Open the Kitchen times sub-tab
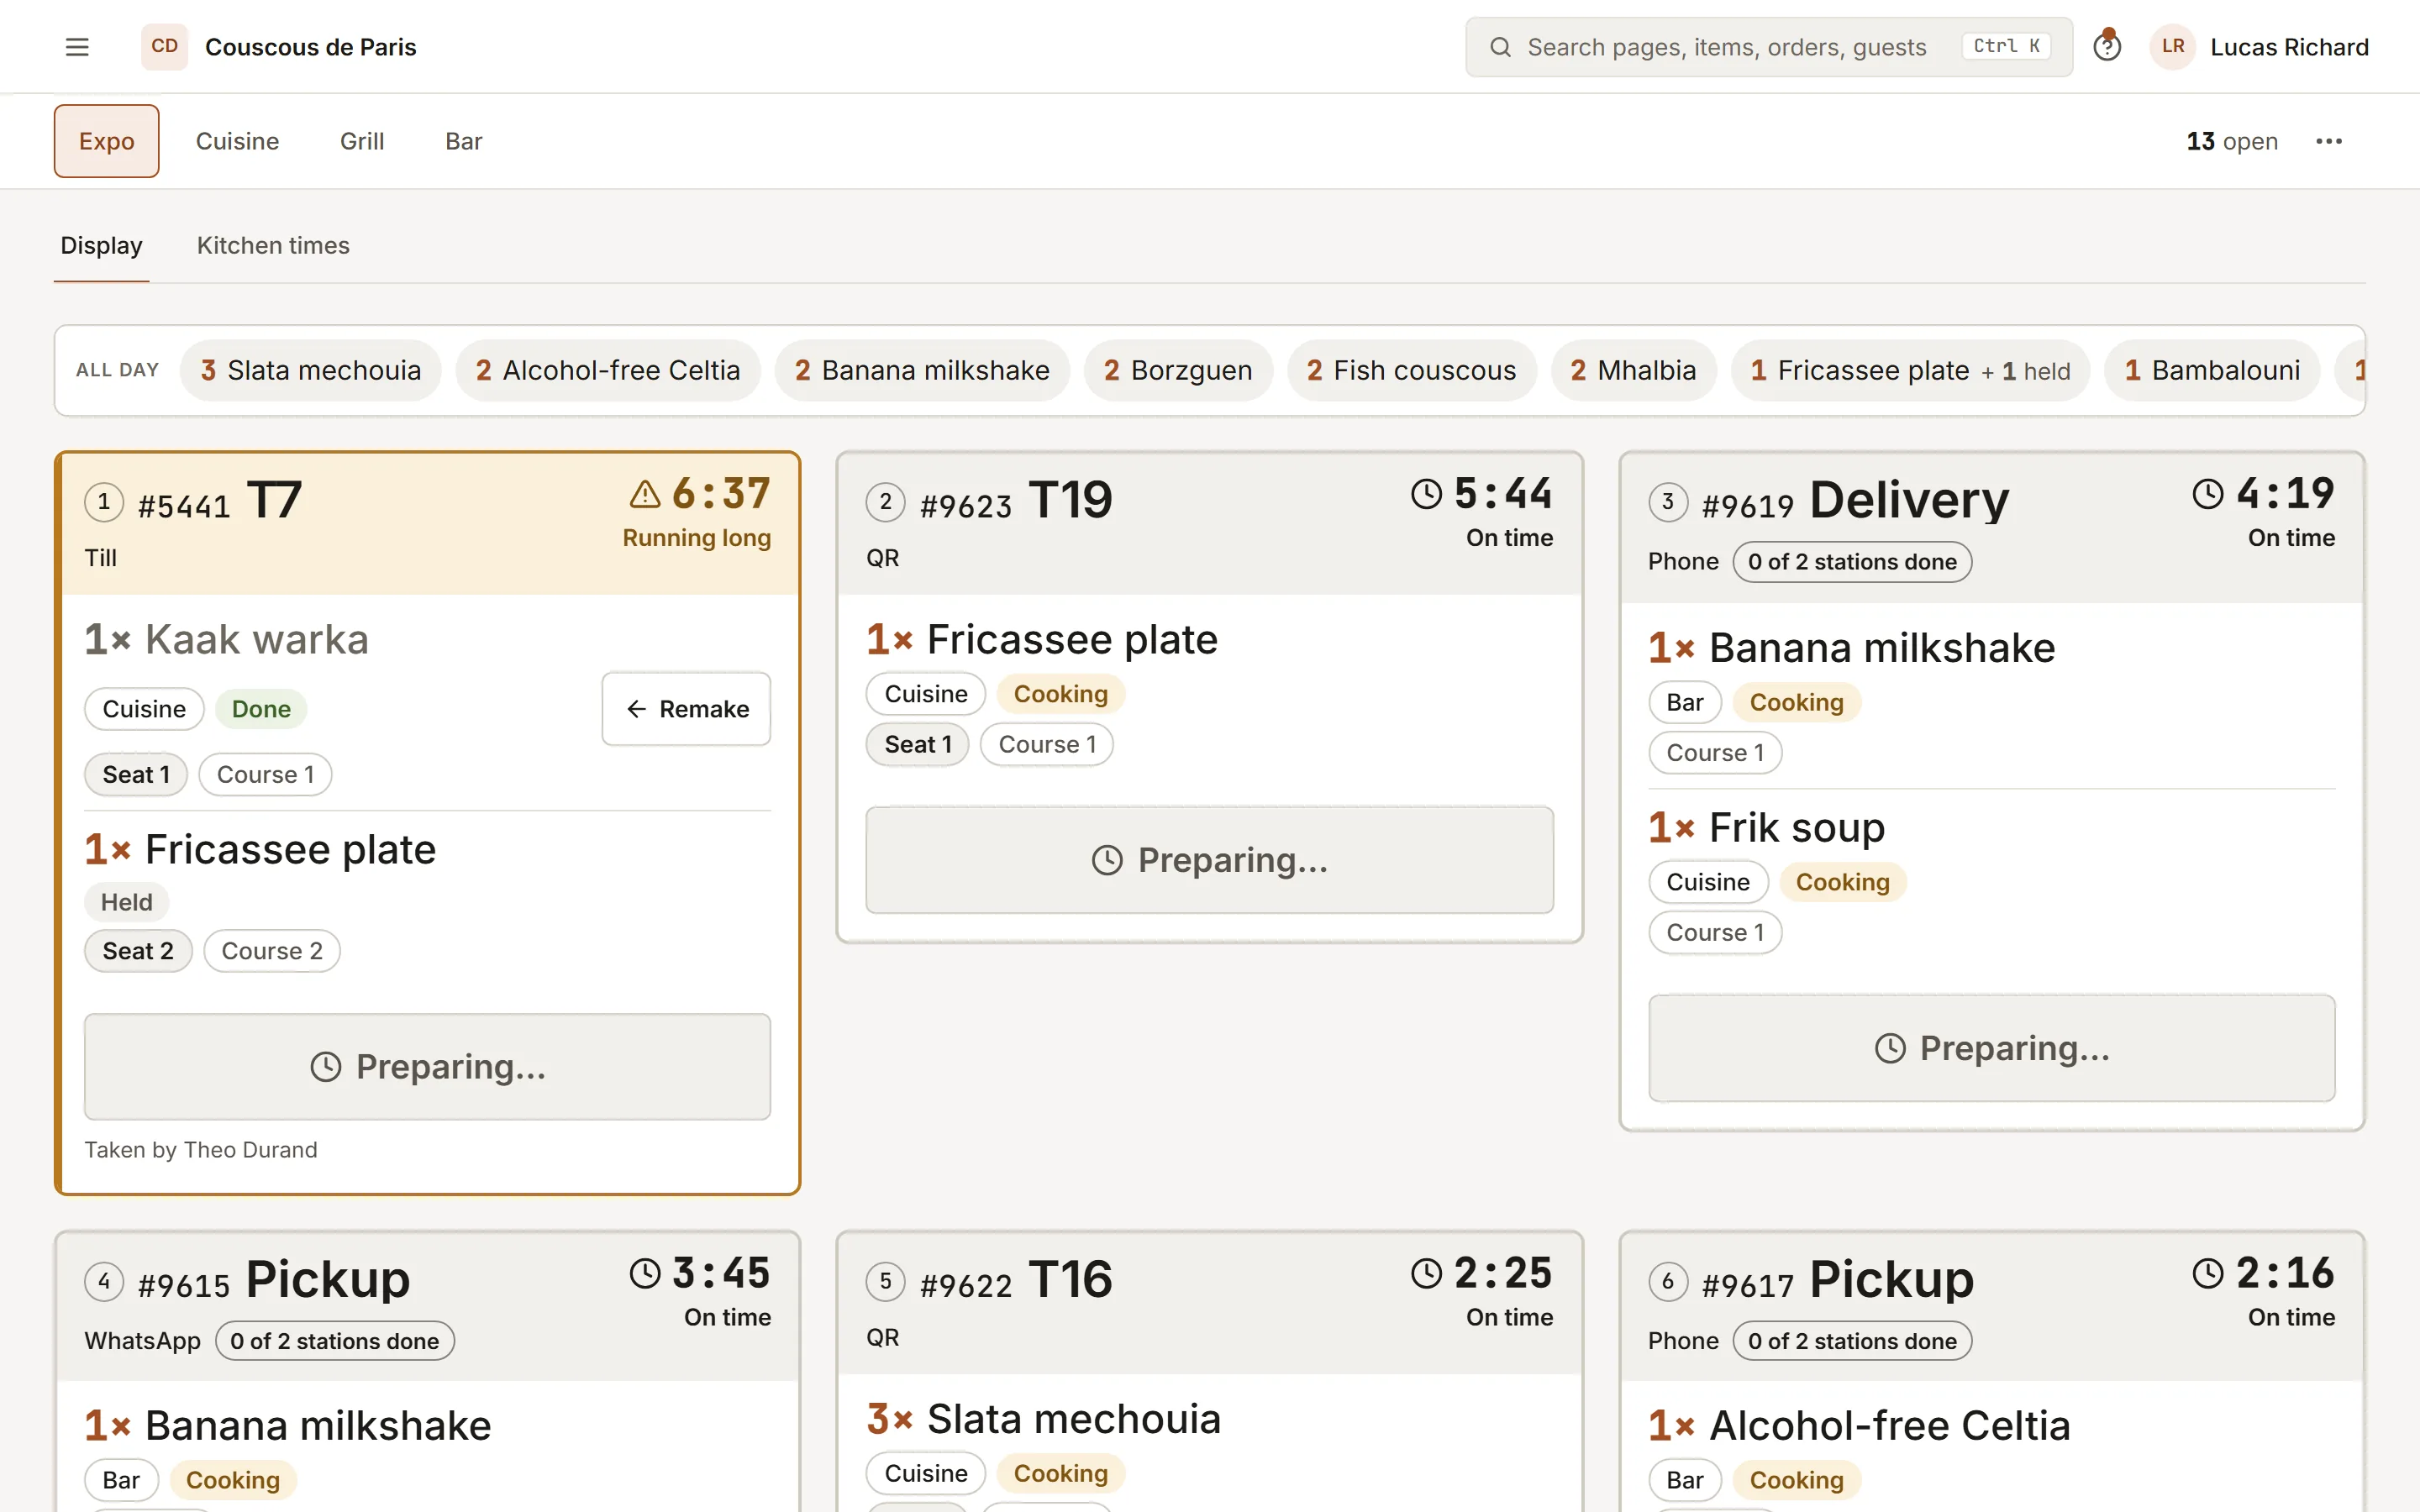The image size is (2420, 1512). pos(273,246)
